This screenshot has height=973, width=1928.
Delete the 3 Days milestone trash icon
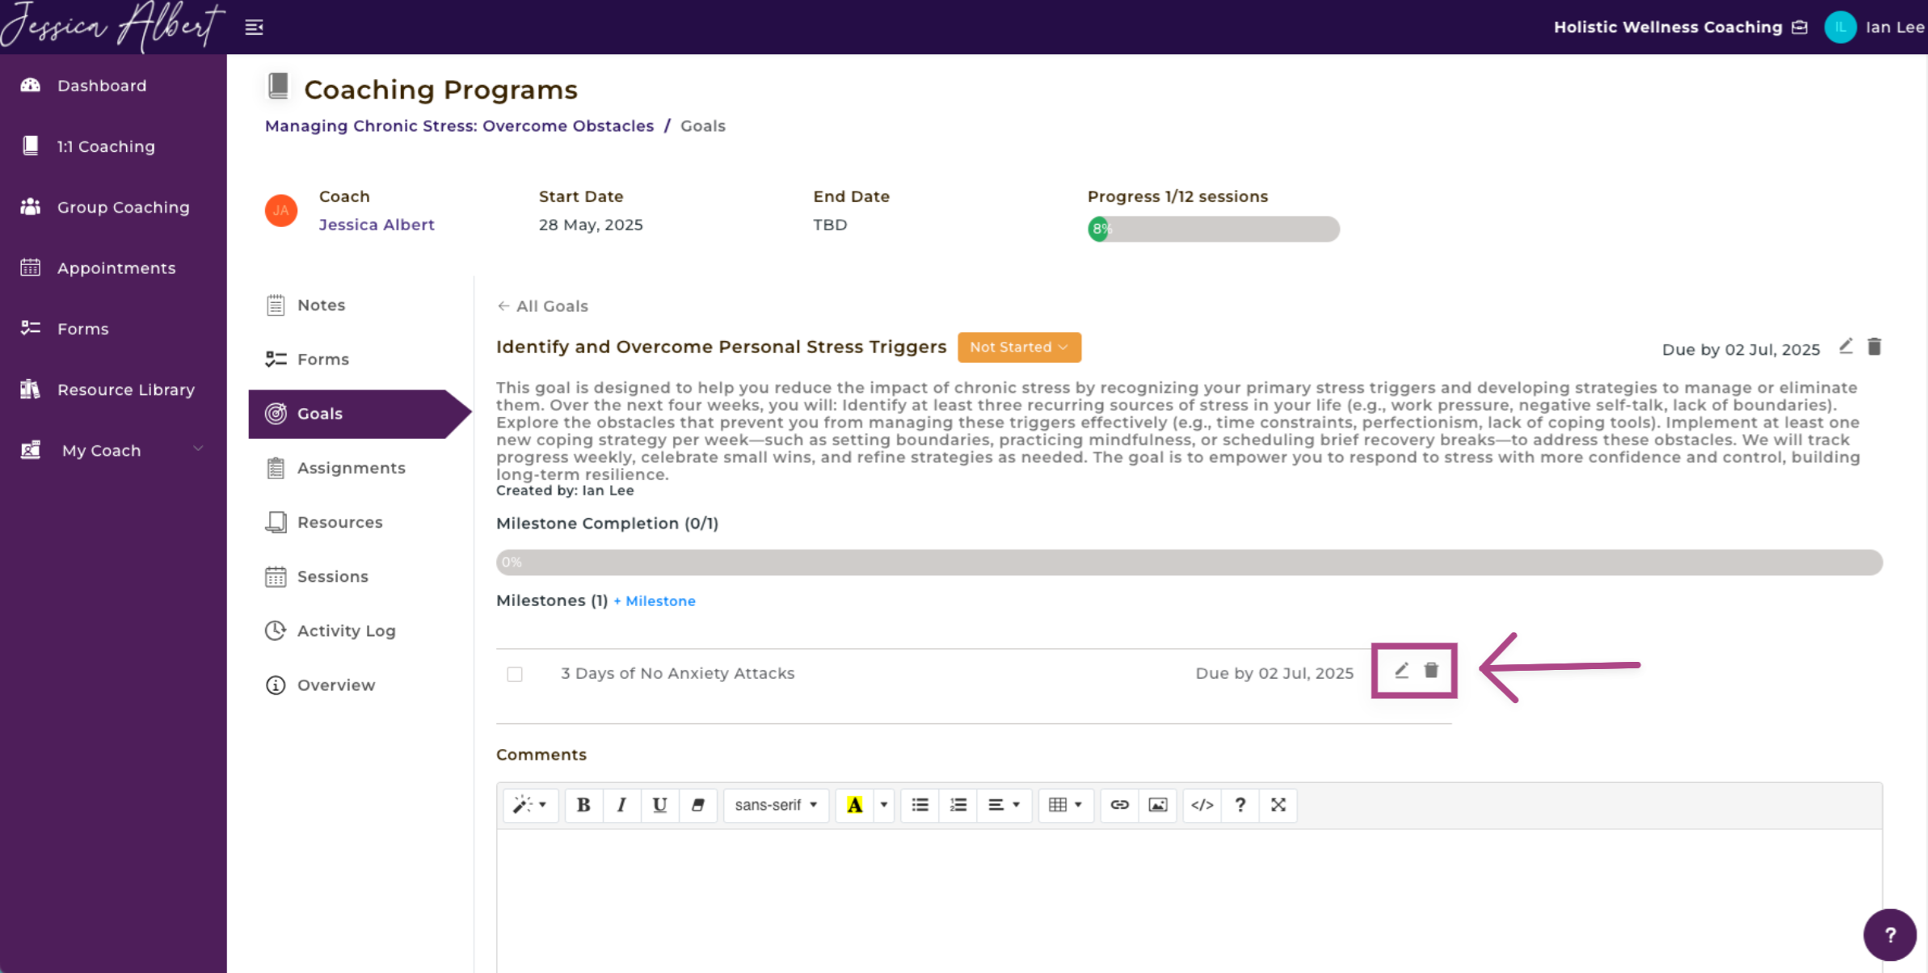coord(1431,670)
